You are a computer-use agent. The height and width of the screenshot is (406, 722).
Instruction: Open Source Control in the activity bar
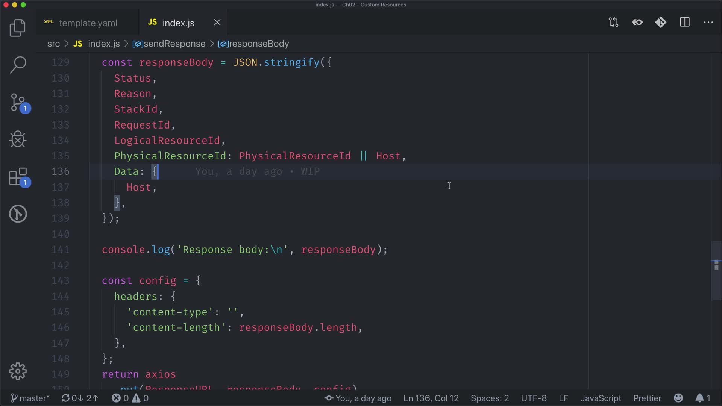coord(17,102)
